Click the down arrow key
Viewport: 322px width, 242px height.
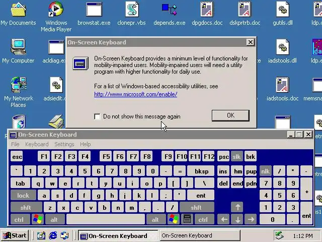tap(237, 219)
